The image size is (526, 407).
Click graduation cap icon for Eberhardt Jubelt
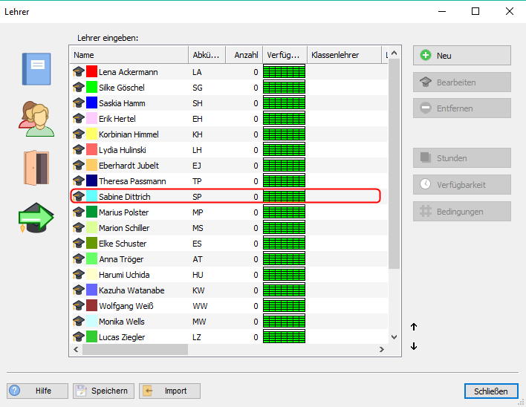pyautogui.click(x=79, y=166)
